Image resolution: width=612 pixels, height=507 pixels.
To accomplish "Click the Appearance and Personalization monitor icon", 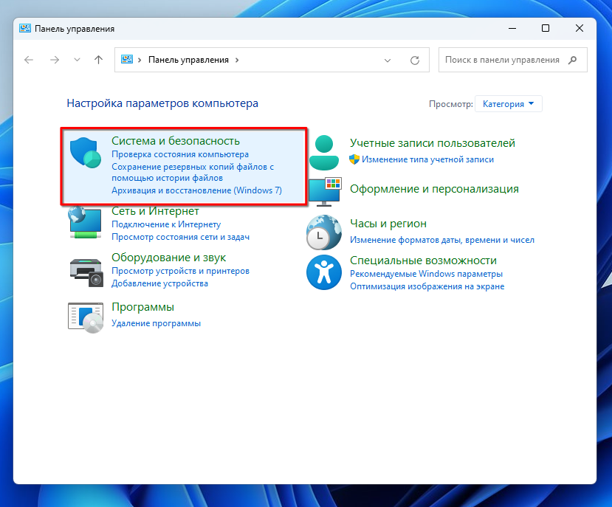I will [x=325, y=192].
